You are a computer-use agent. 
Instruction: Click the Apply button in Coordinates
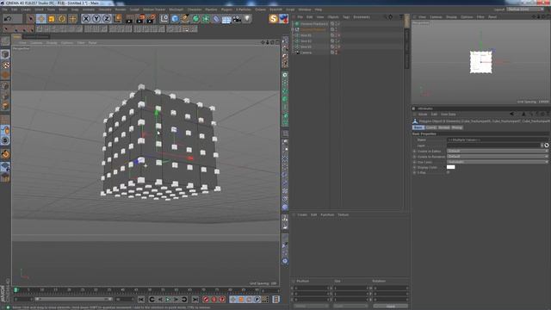[x=391, y=307]
